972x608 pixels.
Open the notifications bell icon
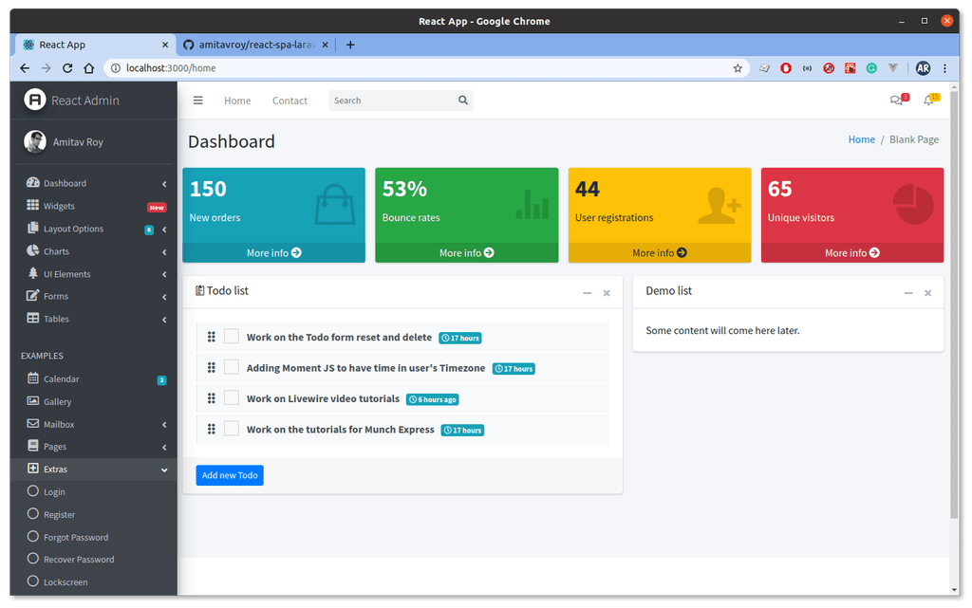coord(928,101)
